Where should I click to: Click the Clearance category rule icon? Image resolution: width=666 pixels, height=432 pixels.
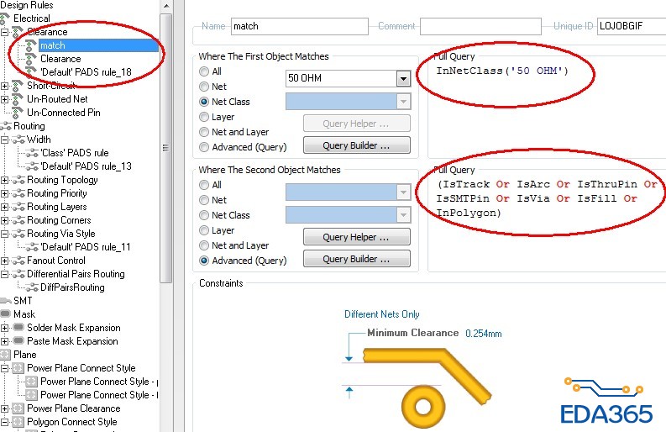click(x=18, y=32)
